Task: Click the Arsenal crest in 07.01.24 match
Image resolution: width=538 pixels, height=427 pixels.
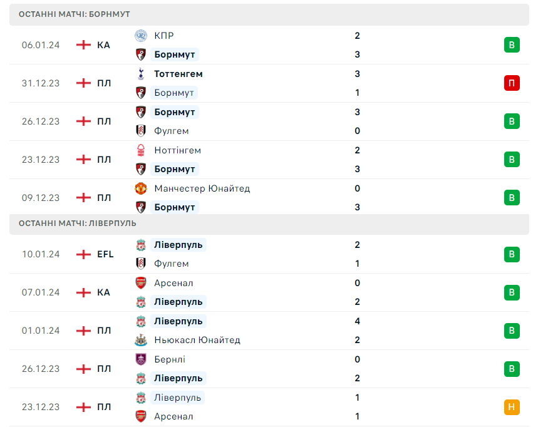Action: click(141, 283)
